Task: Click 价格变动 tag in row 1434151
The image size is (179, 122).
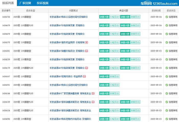Action: click(114, 85)
